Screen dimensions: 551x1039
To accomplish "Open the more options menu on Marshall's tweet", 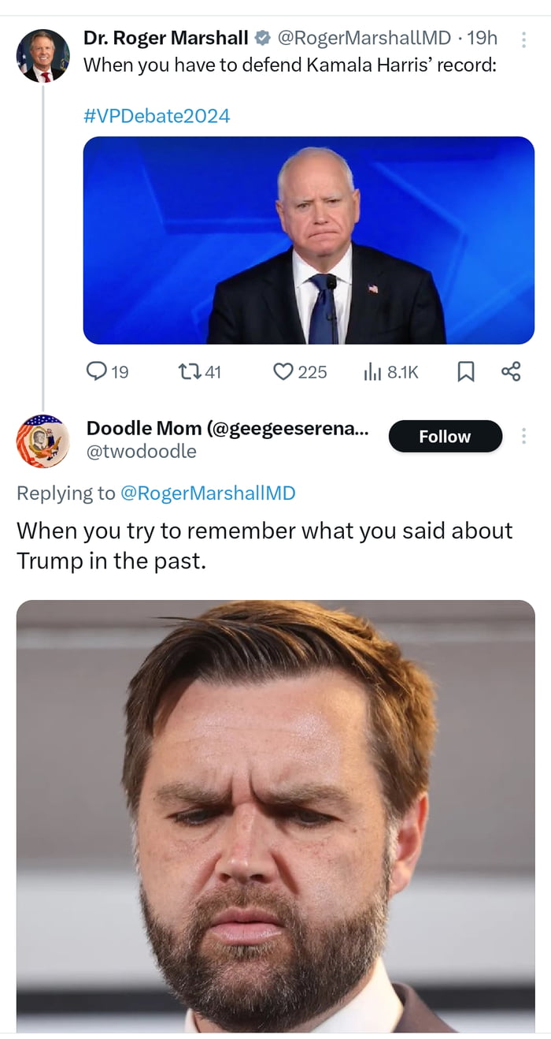I will pyautogui.click(x=524, y=39).
